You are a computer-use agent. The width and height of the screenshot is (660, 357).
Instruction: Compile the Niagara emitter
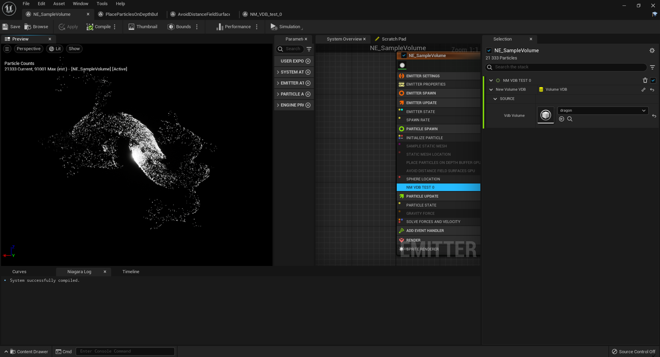tap(98, 27)
